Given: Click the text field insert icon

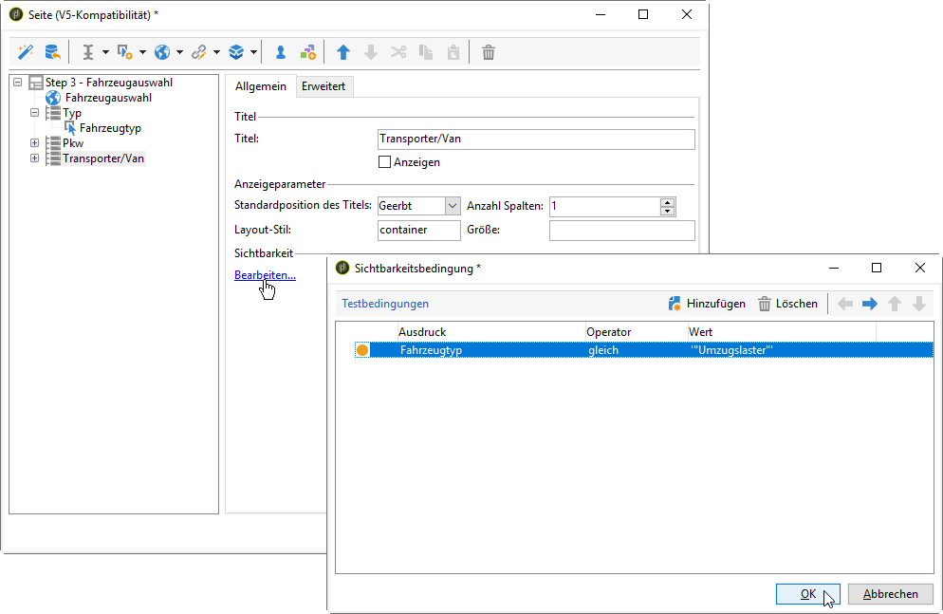Looking at the screenshot, I should point(88,52).
